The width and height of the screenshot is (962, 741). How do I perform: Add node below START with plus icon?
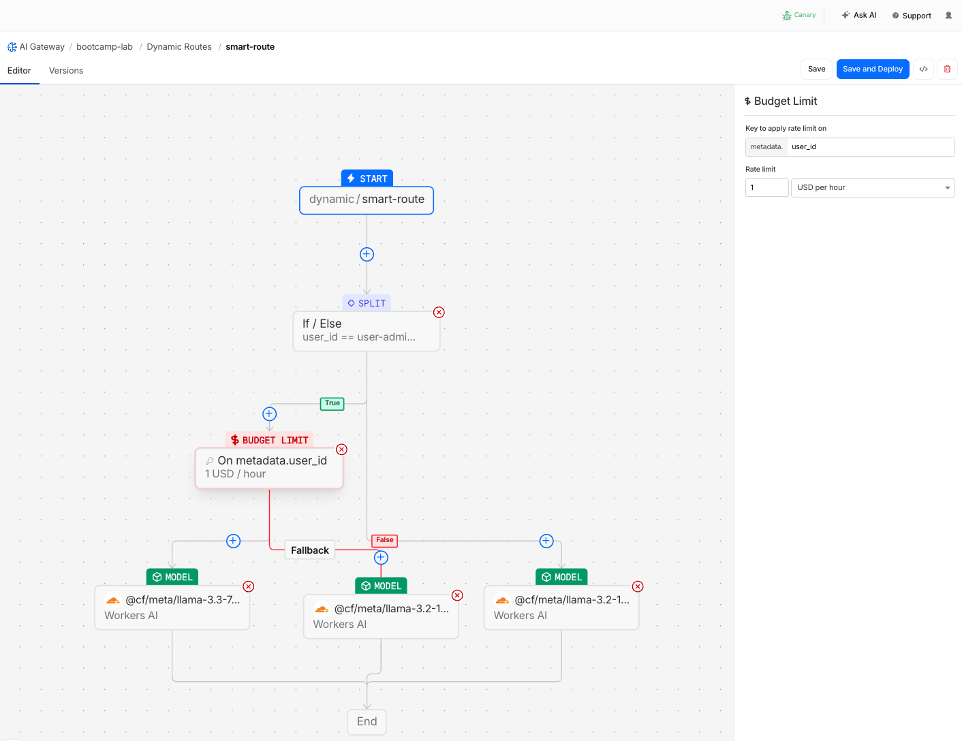(367, 254)
